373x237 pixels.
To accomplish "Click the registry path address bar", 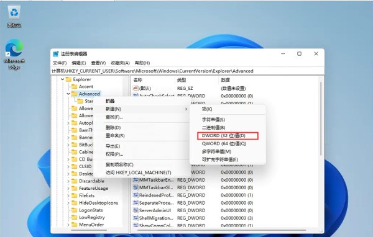I will coord(187,71).
